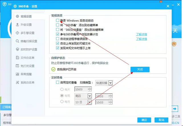Enable 登录 Windows 后自动启动 checkbox
Screen dimensions: 183x126
point(58,21)
